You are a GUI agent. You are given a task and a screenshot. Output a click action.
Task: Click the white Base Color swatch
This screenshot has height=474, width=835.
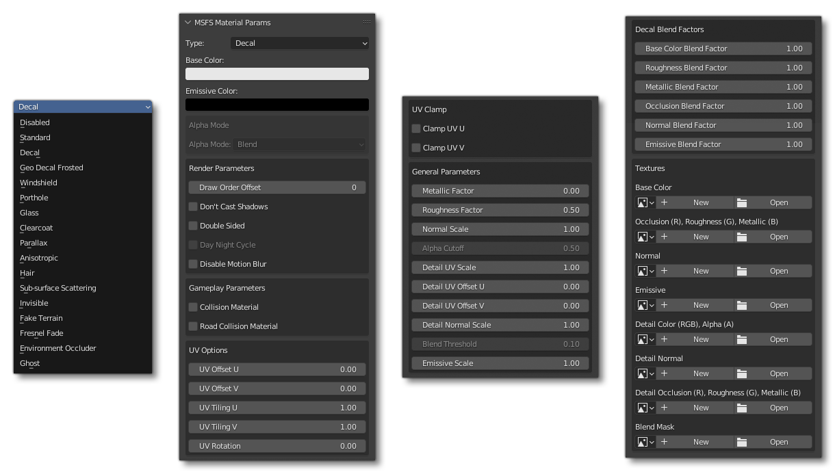(x=277, y=74)
